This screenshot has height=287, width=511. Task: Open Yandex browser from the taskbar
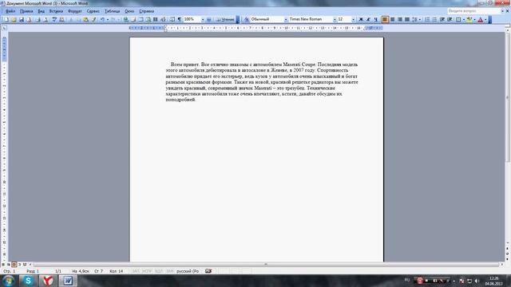tap(48, 281)
